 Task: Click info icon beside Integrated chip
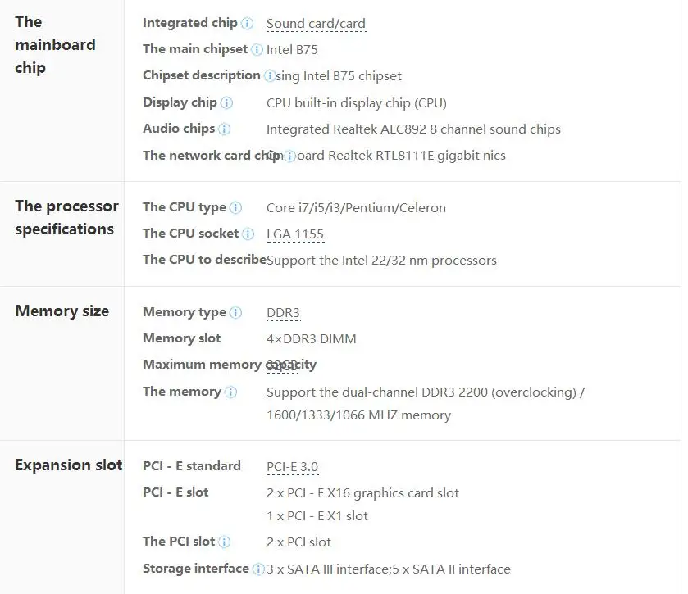[x=248, y=24]
